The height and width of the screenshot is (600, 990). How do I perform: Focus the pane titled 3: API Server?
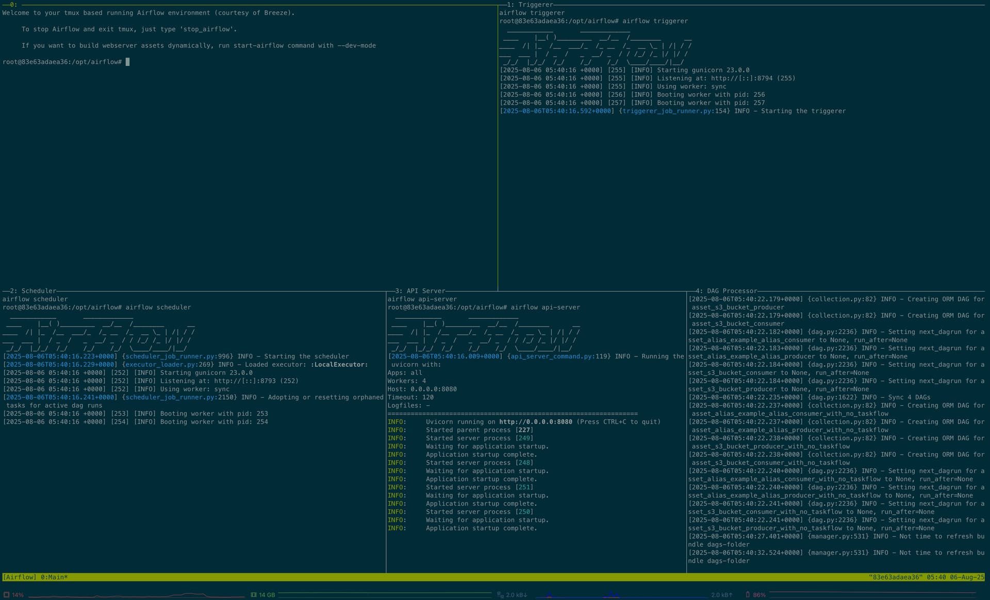pos(420,291)
